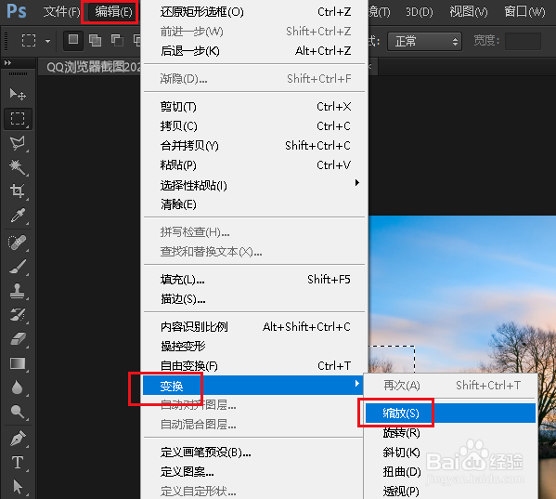Choose Subtract from Selection mode button
Viewport: 556px width, 499px height.
117,41
